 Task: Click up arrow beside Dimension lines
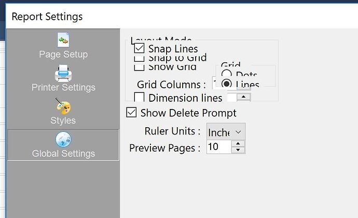244,97
